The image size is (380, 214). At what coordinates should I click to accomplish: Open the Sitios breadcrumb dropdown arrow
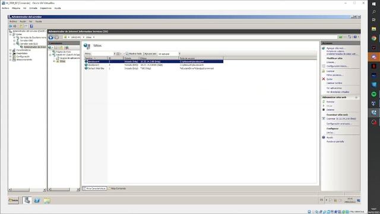[x=94, y=37]
